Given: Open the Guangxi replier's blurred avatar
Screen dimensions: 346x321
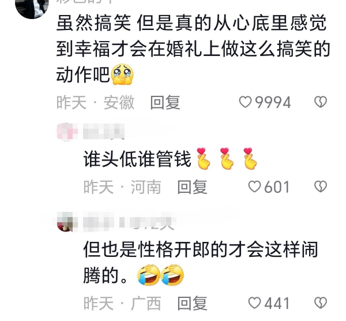Looking at the screenshot, I should coord(67,222).
